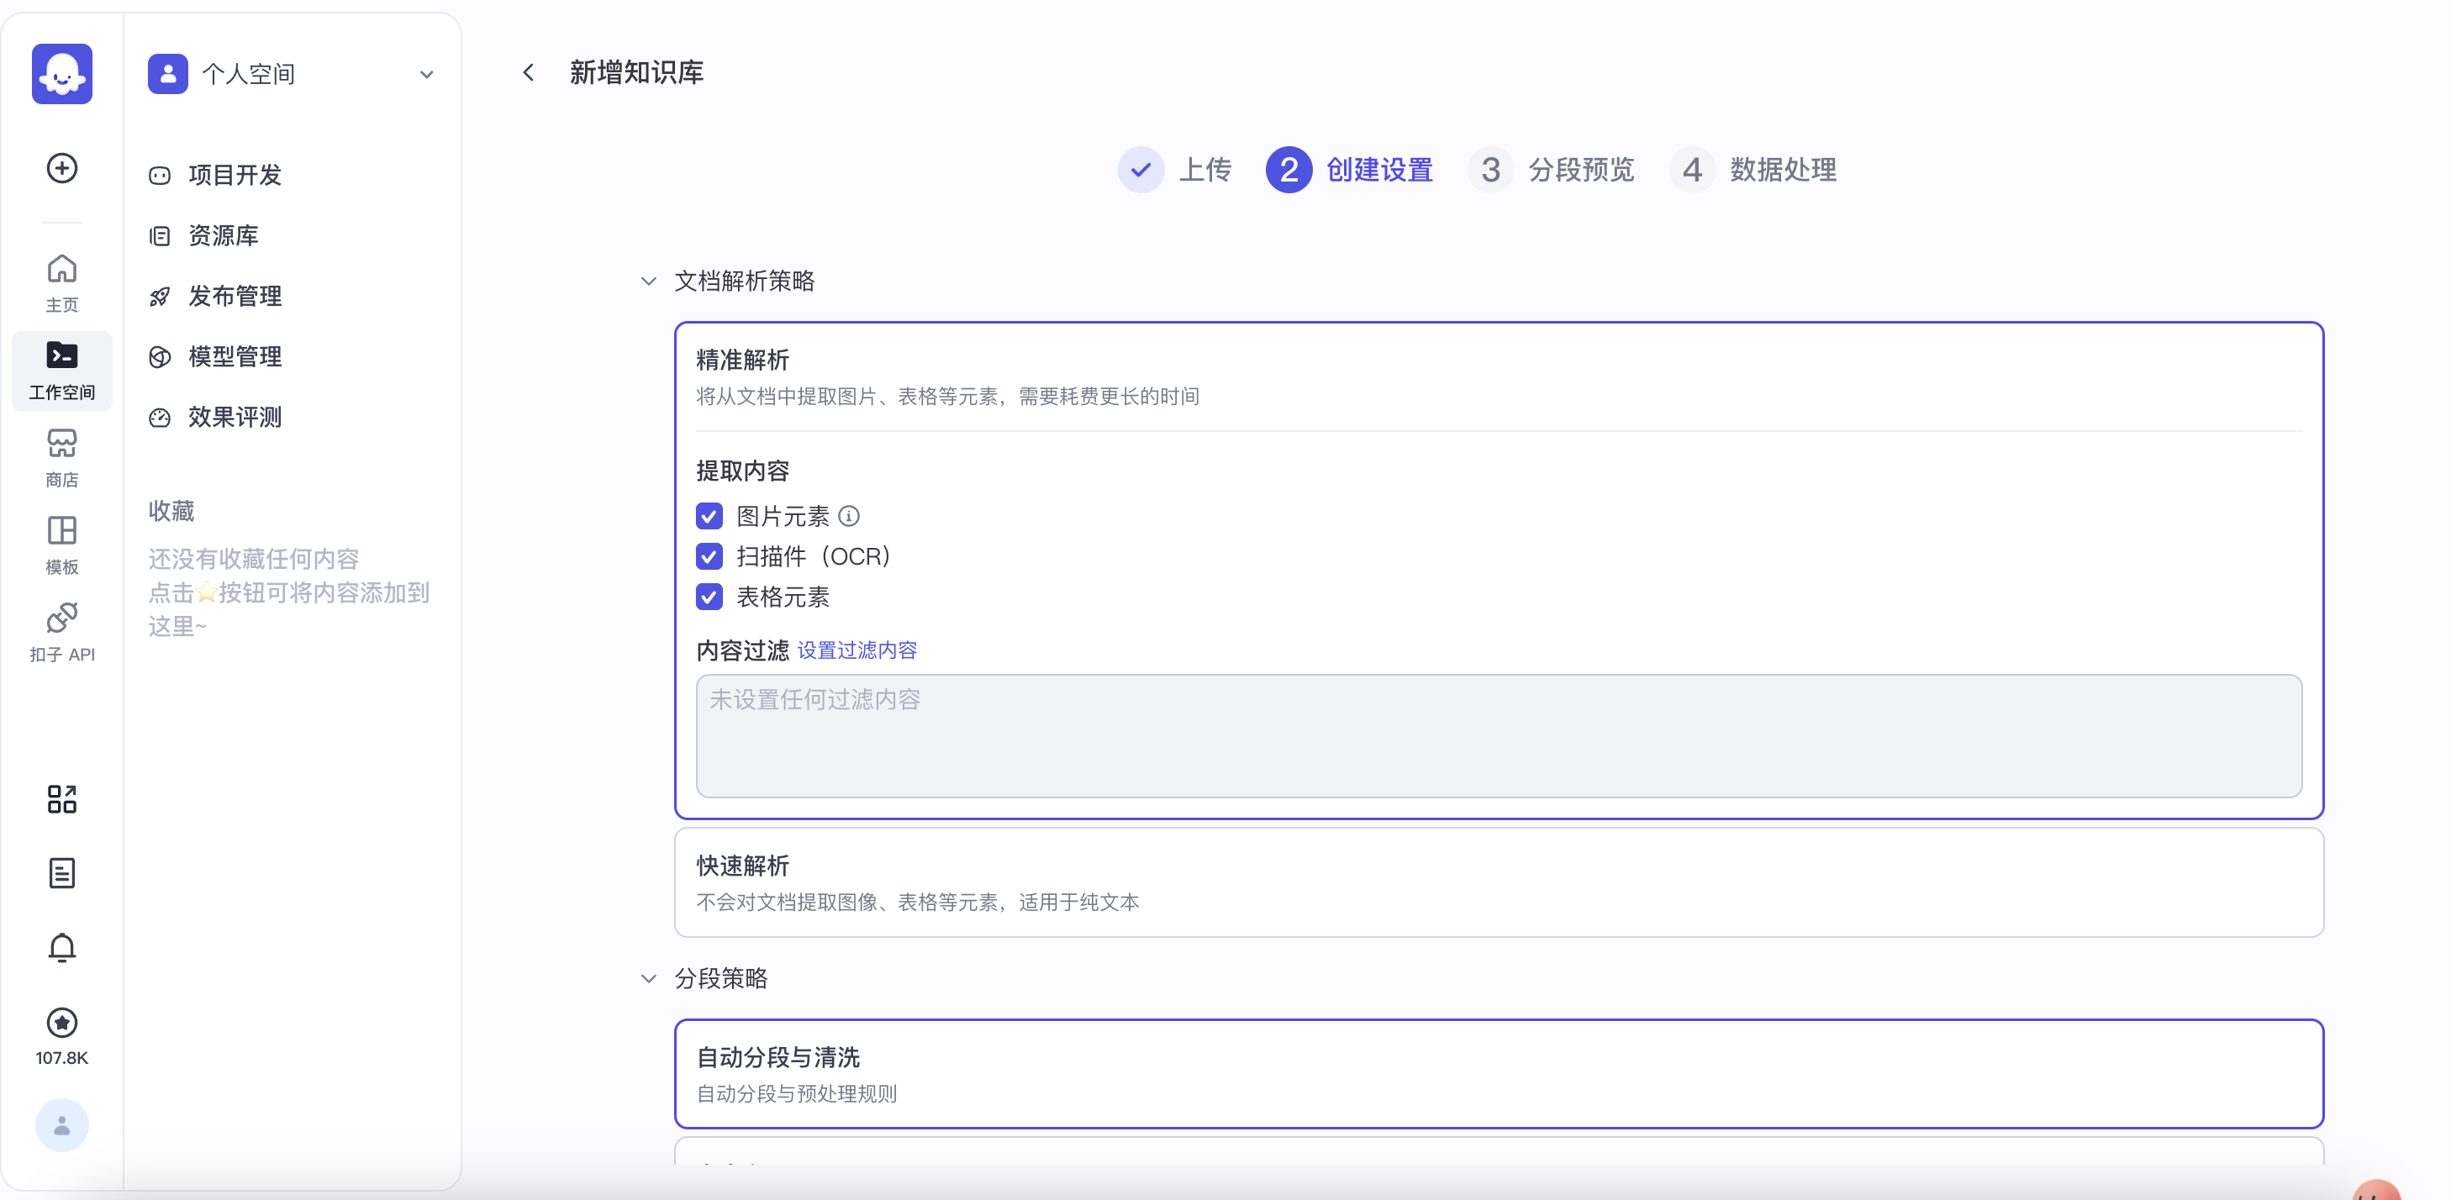Click the 107.8K star counter icon
The height and width of the screenshot is (1200, 2451).
coord(61,1023)
